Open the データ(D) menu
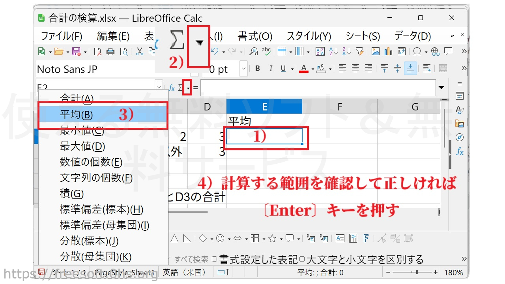This screenshot has height=284, width=505. (x=412, y=36)
